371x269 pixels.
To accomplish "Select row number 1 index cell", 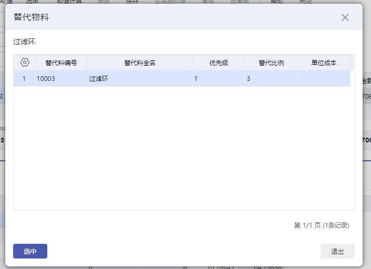I will pyautogui.click(x=24, y=79).
